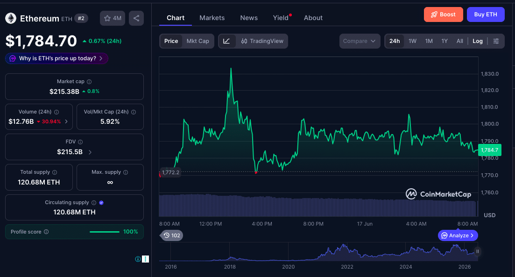This screenshot has width=515, height=277.
Task: Click Profile score info icon
Action: point(46,232)
